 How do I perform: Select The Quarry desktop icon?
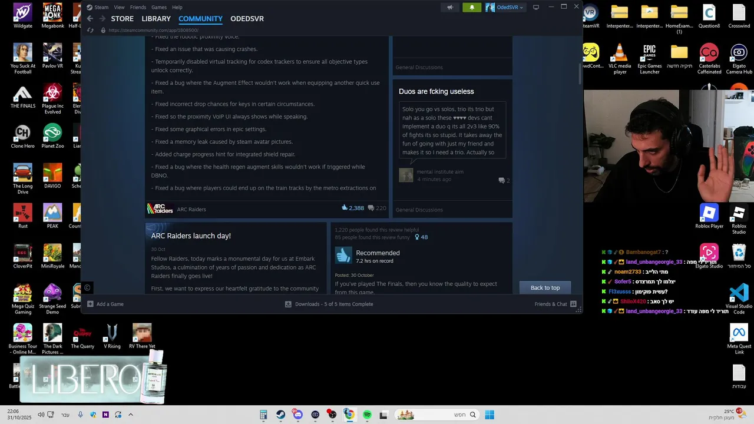coord(82,336)
